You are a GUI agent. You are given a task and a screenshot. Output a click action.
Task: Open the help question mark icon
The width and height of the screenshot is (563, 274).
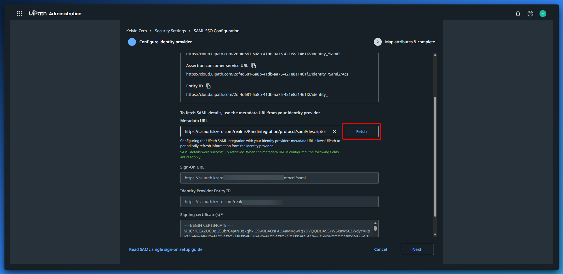pos(530,14)
